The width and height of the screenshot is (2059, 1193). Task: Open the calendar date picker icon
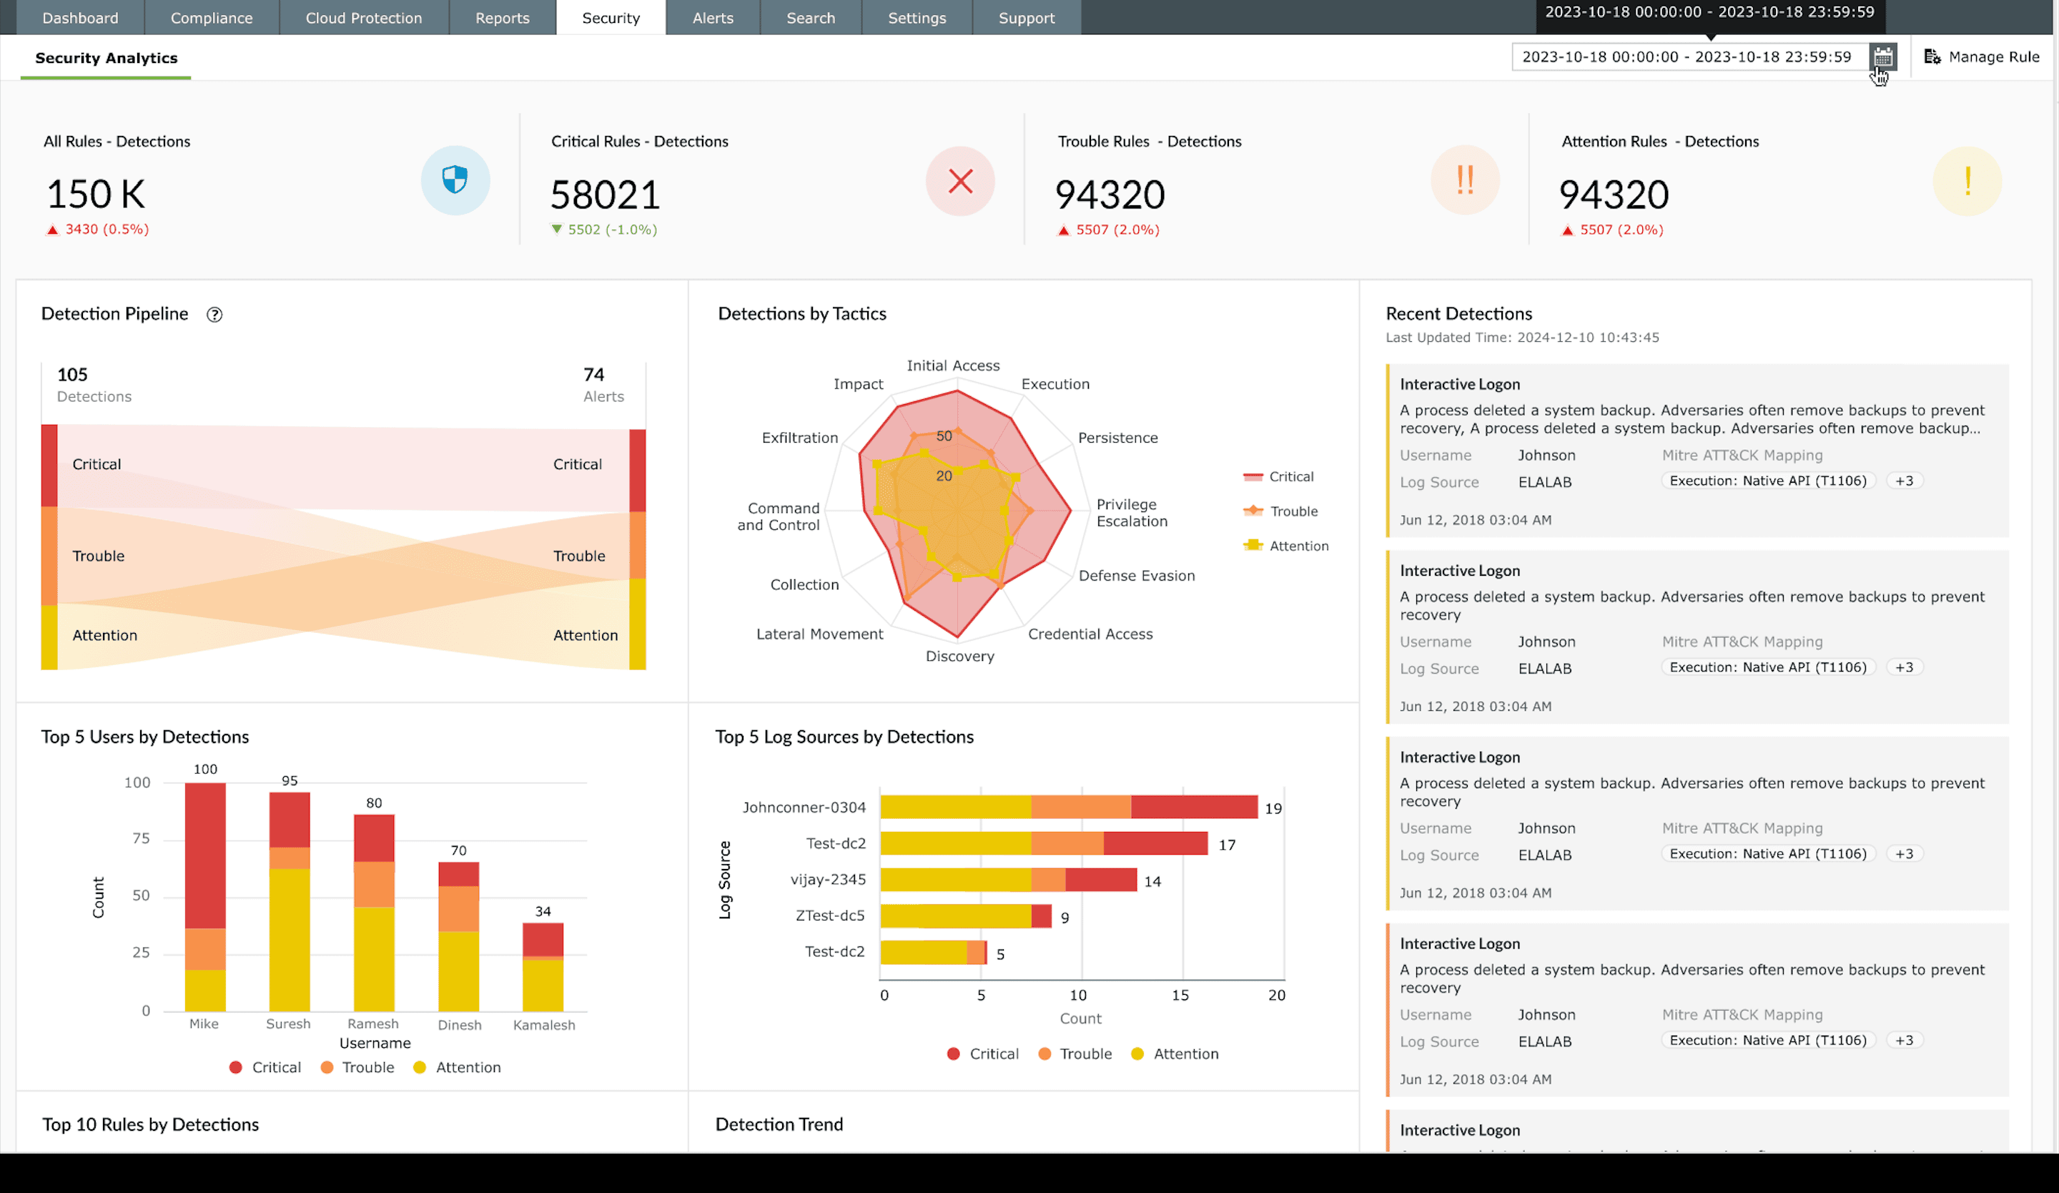(1882, 57)
